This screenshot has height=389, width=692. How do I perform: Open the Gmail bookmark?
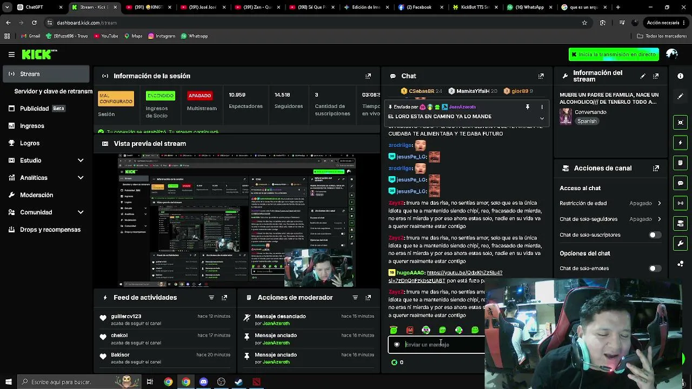click(30, 36)
